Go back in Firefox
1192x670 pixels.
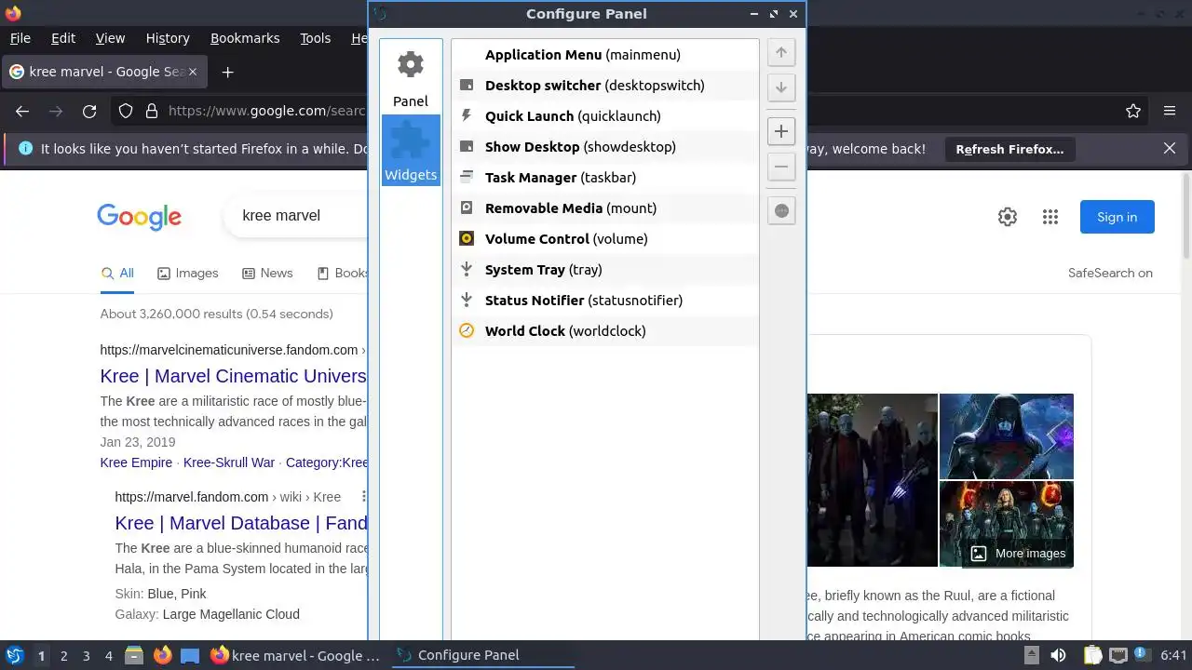pos(22,111)
